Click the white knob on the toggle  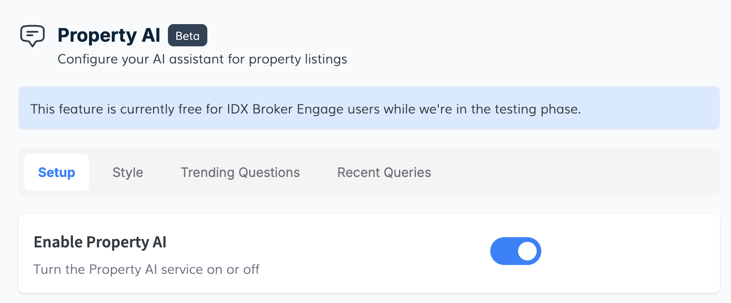point(527,251)
